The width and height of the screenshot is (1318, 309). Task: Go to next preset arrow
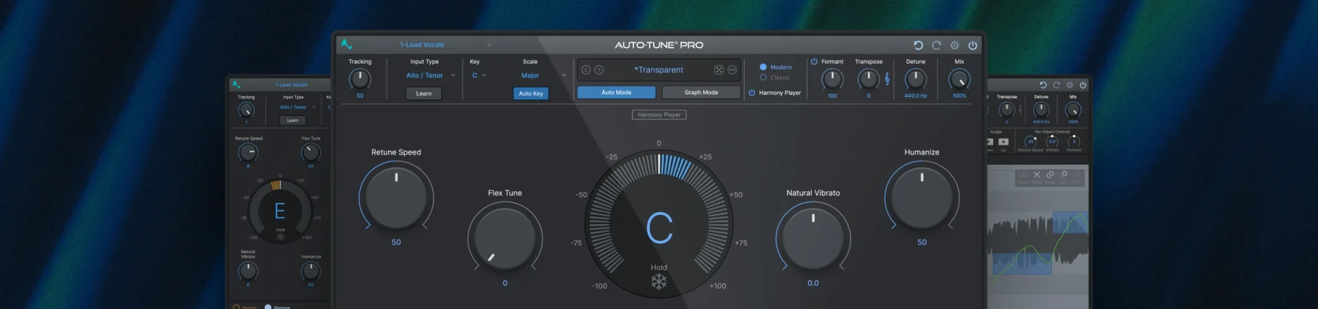click(599, 70)
